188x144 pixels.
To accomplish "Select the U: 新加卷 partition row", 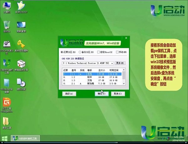I will tap(92, 84).
